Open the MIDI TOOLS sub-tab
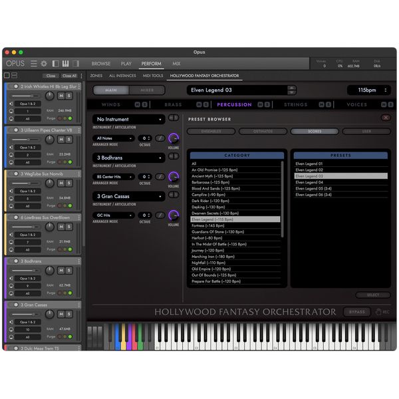Screen dimensions: 399x399 [x=153, y=76]
